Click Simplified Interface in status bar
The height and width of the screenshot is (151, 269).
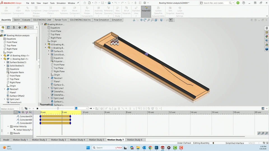tap(235, 143)
